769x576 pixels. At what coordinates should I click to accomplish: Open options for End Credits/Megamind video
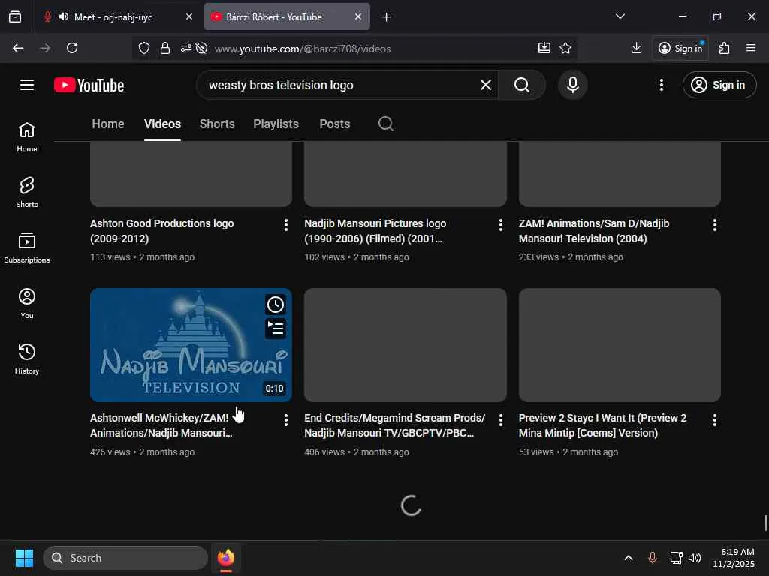click(x=500, y=420)
